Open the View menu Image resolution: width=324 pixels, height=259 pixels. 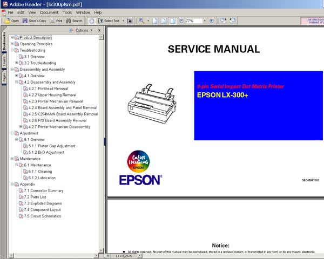click(x=32, y=12)
